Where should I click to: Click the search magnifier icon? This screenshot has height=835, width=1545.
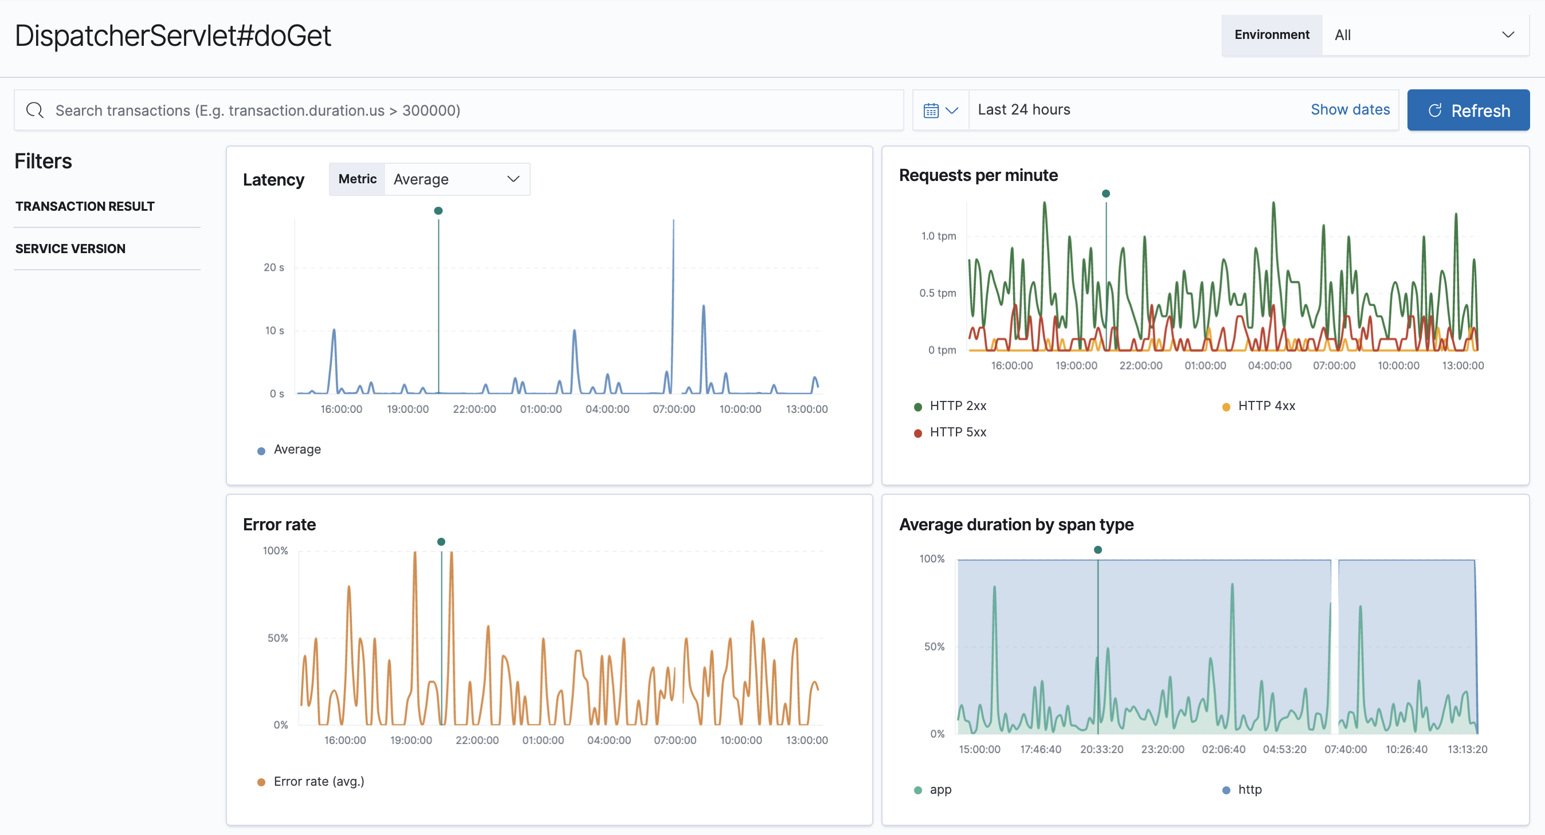(34, 110)
